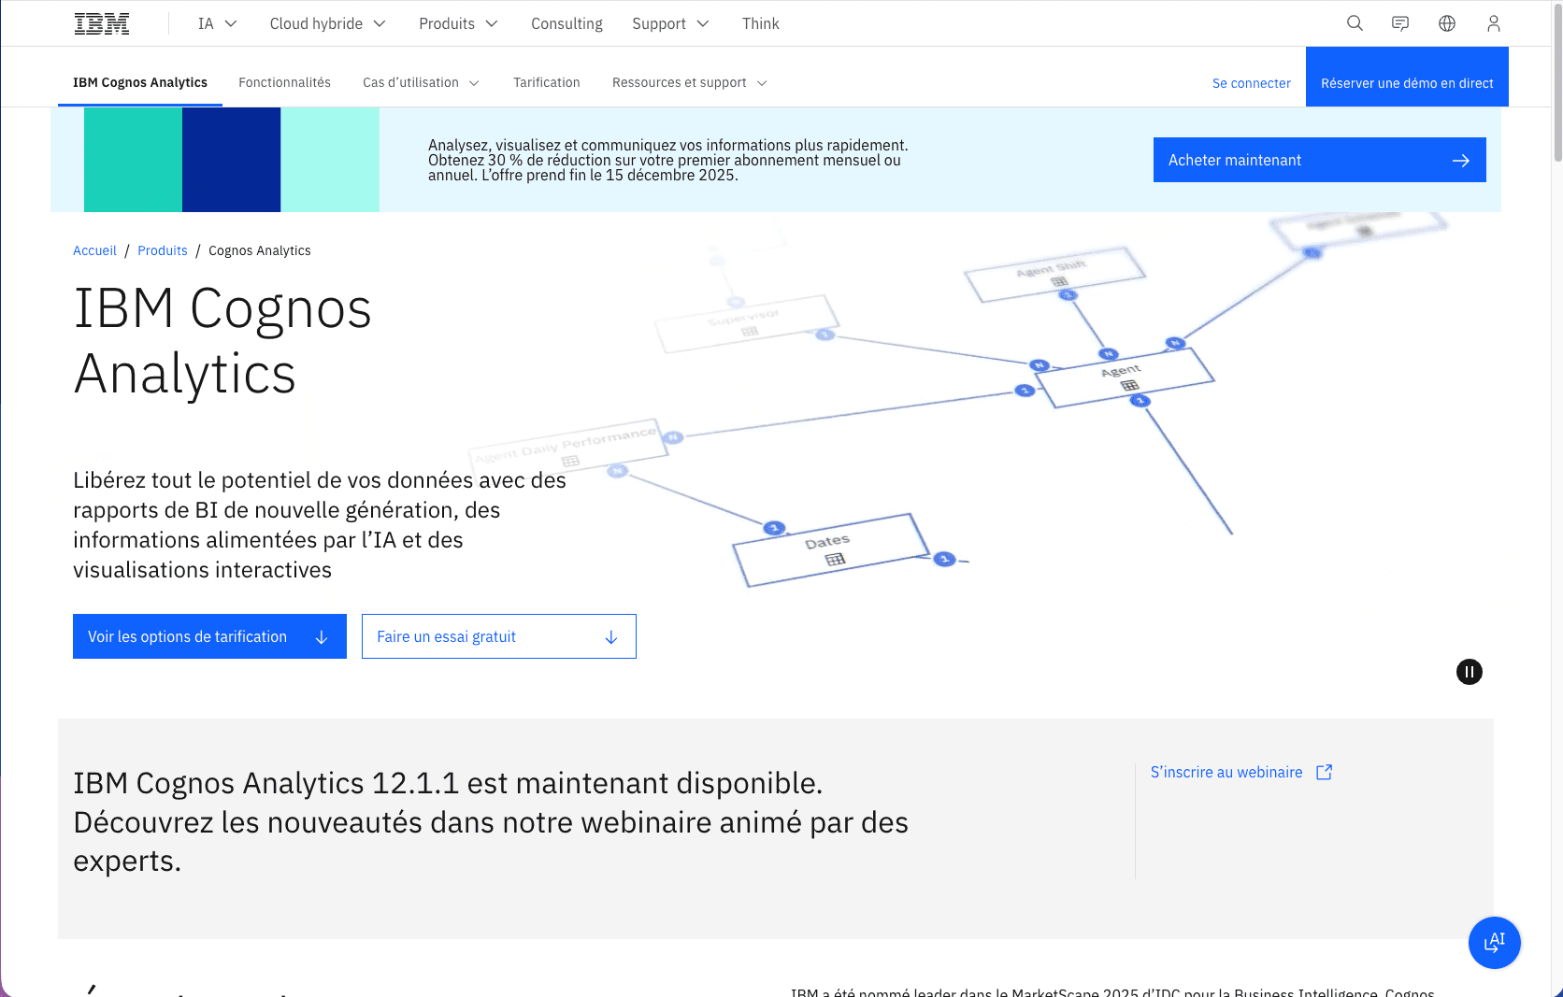Open the Accueil breadcrumb link
Viewport: 1563px width, 997px height.
(94, 250)
